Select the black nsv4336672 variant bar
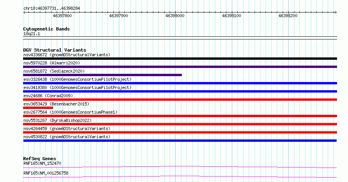The height and width of the screenshot is (182, 348). pyautogui.click(x=180, y=59)
